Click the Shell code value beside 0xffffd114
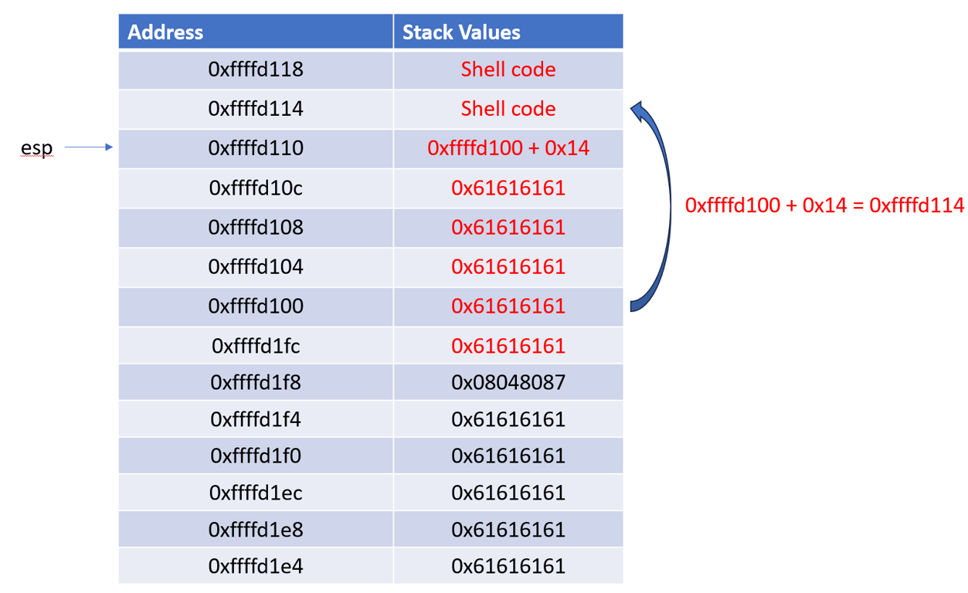 point(508,109)
